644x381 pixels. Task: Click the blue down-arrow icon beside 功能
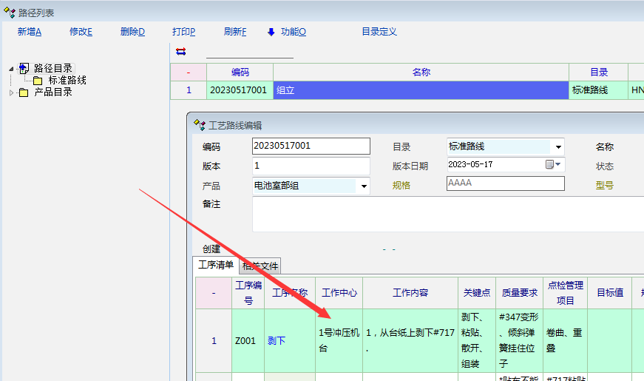pyautogui.click(x=271, y=32)
